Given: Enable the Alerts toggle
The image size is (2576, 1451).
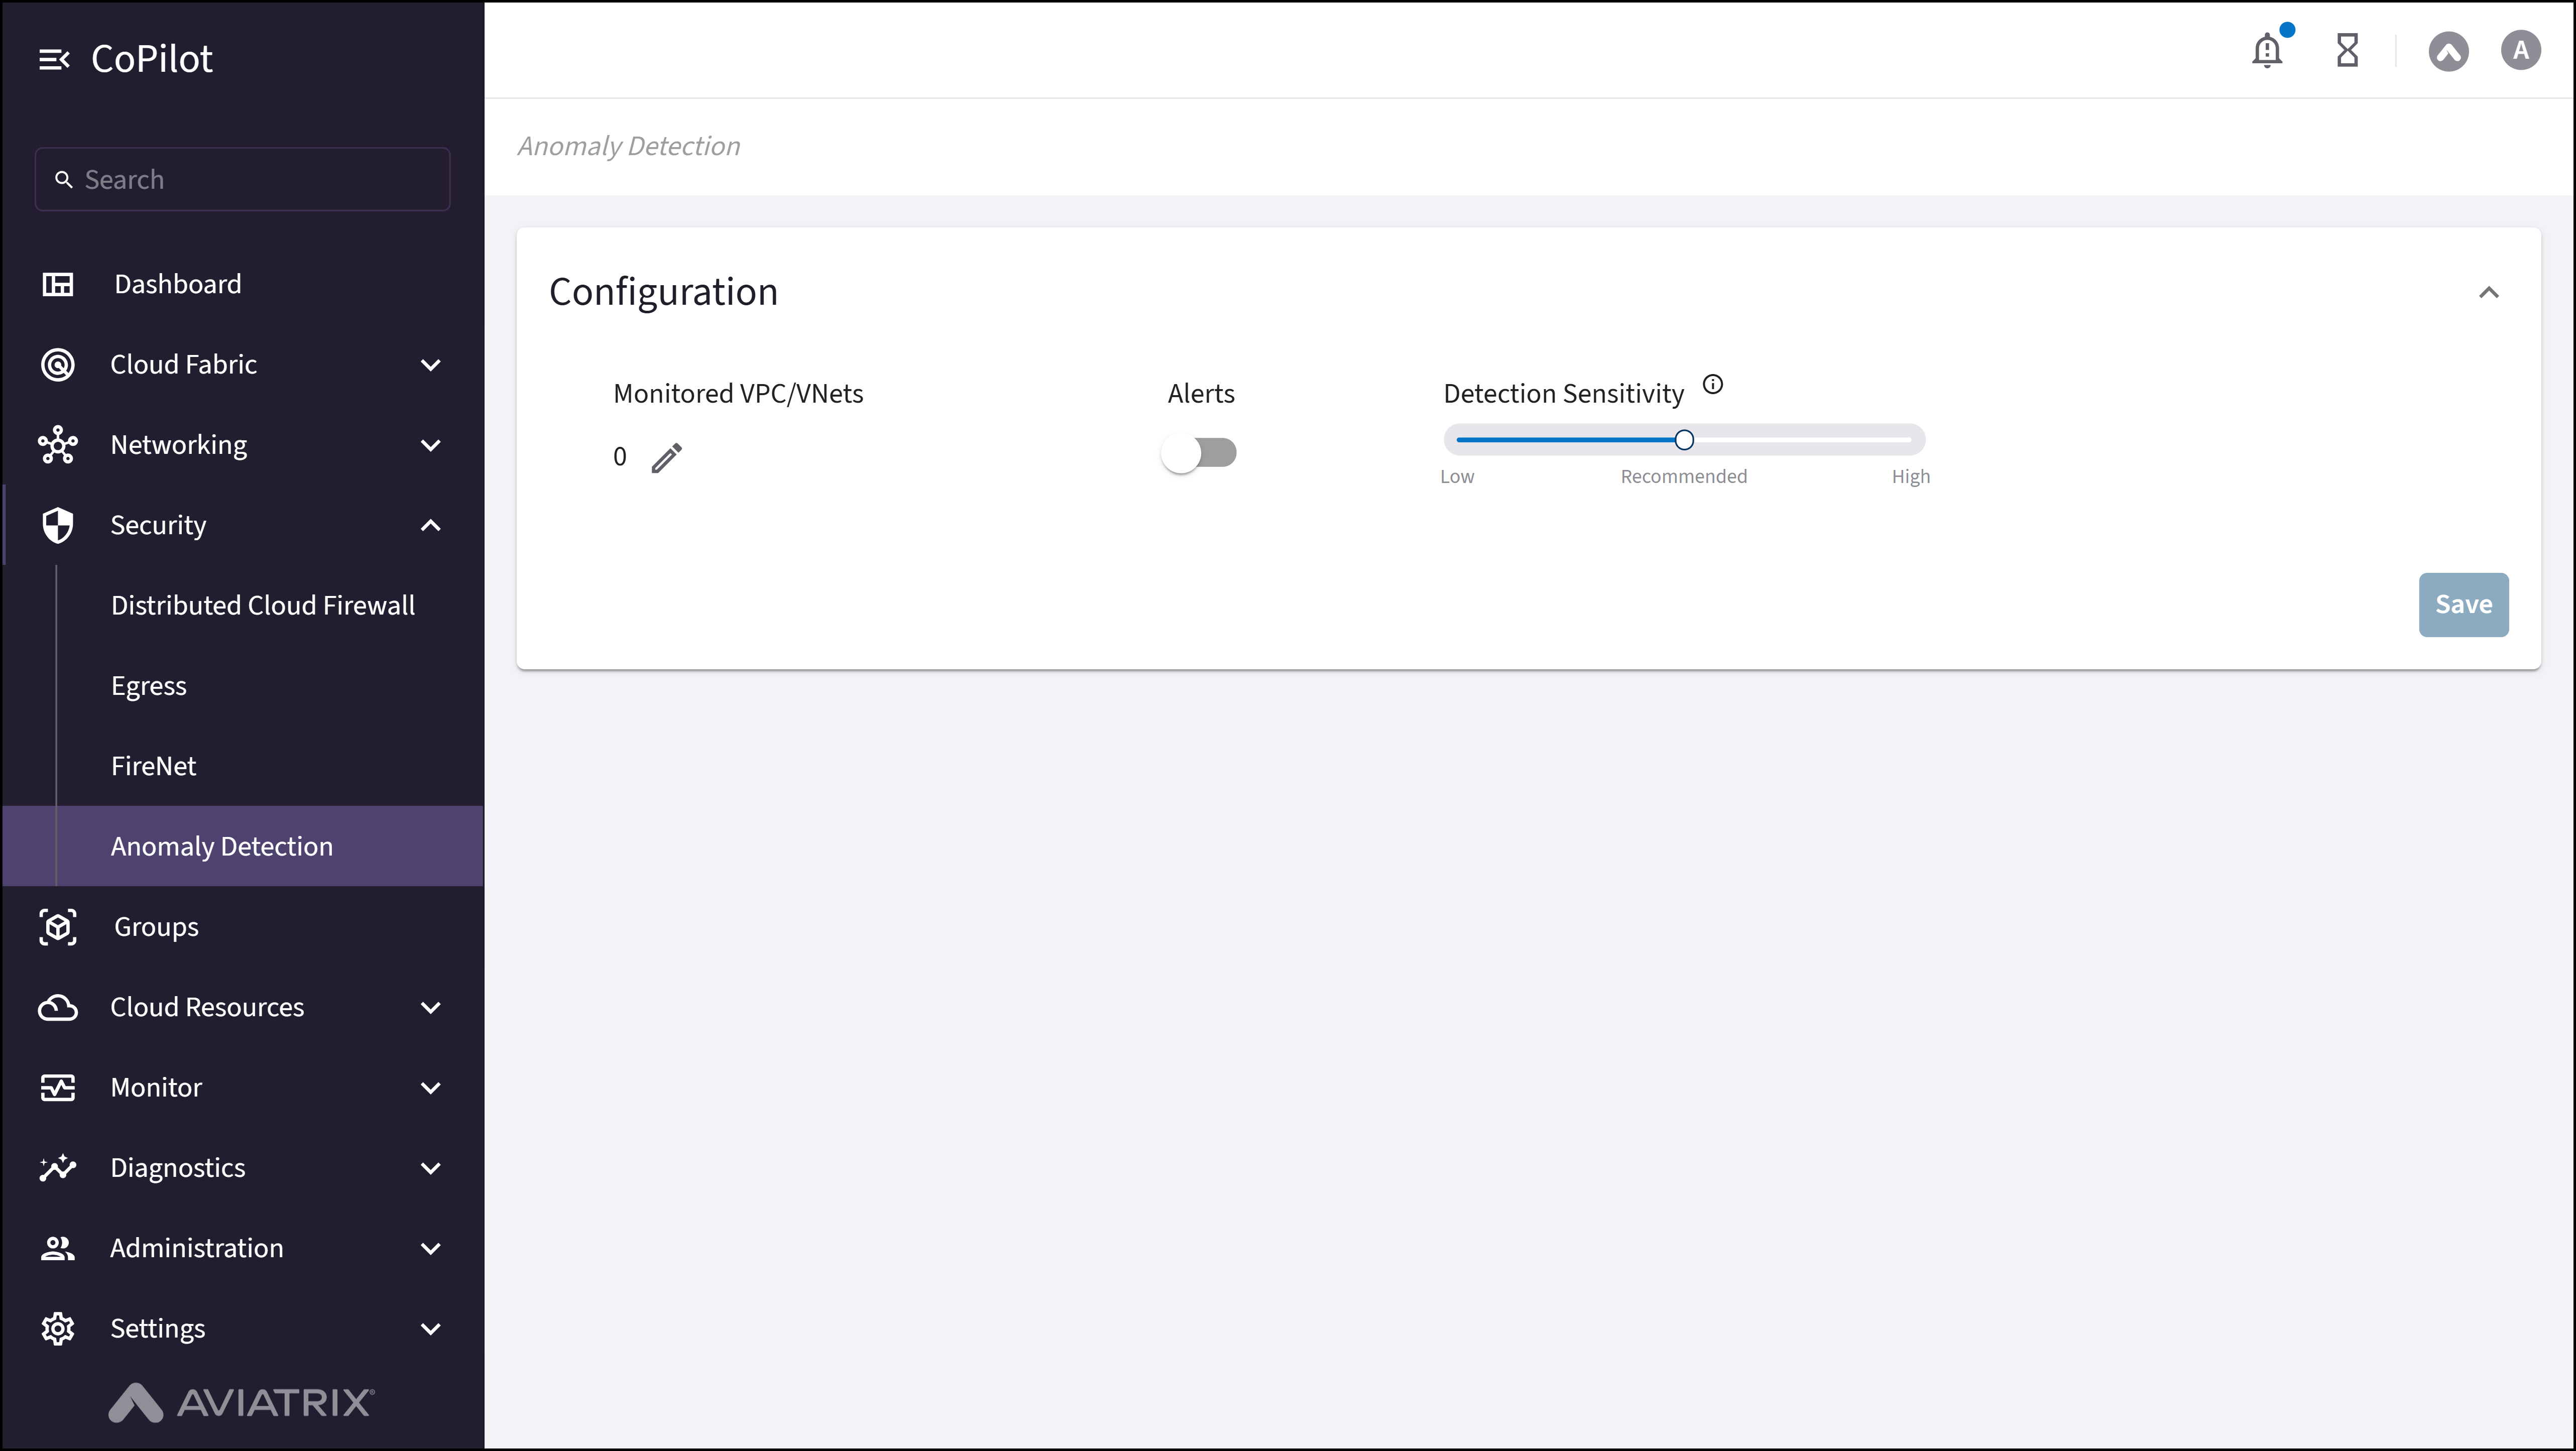Looking at the screenshot, I should click(1200, 454).
